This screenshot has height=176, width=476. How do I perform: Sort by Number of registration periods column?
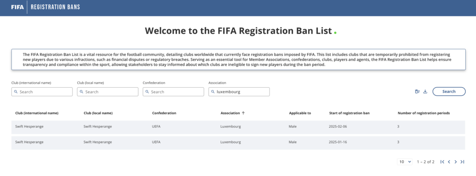click(x=424, y=113)
